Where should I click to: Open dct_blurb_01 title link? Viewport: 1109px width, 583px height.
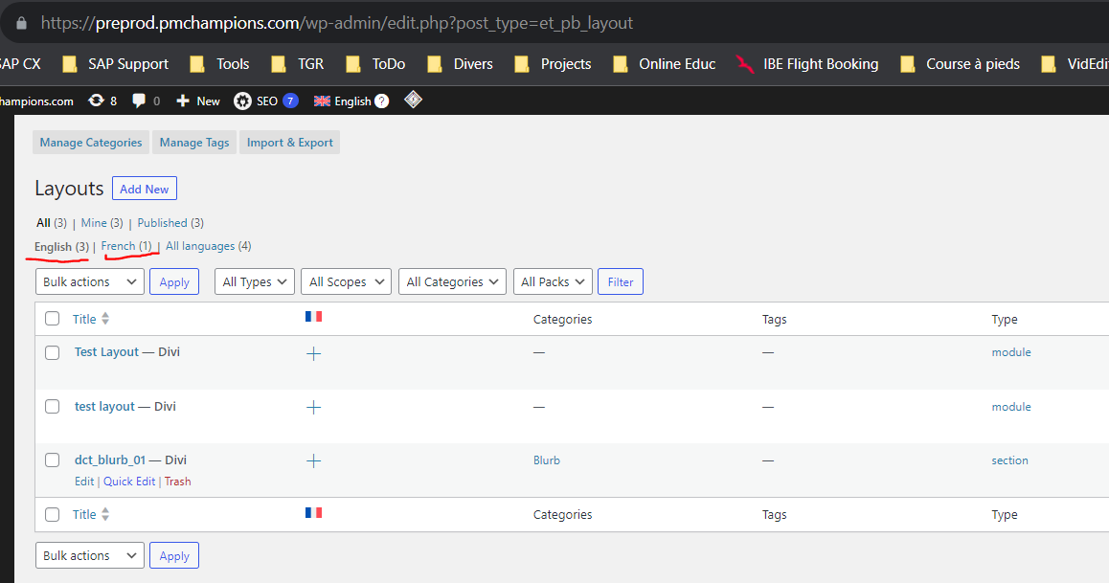pyautogui.click(x=110, y=460)
